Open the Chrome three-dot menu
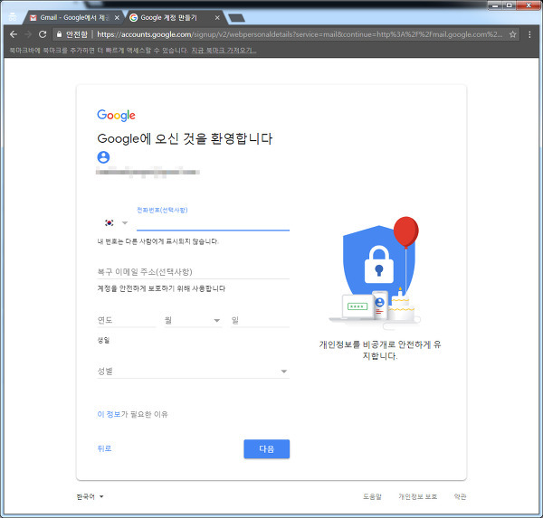The image size is (543, 518). pyautogui.click(x=529, y=34)
